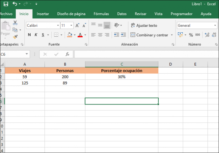The height and width of the screenshot is (153, 219).
Task: Open the Datos tab
Action: point(122,14)
